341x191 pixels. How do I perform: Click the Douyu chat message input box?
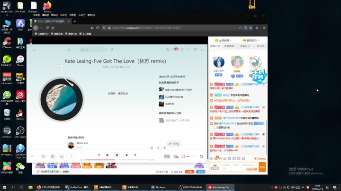click(240, 167)
